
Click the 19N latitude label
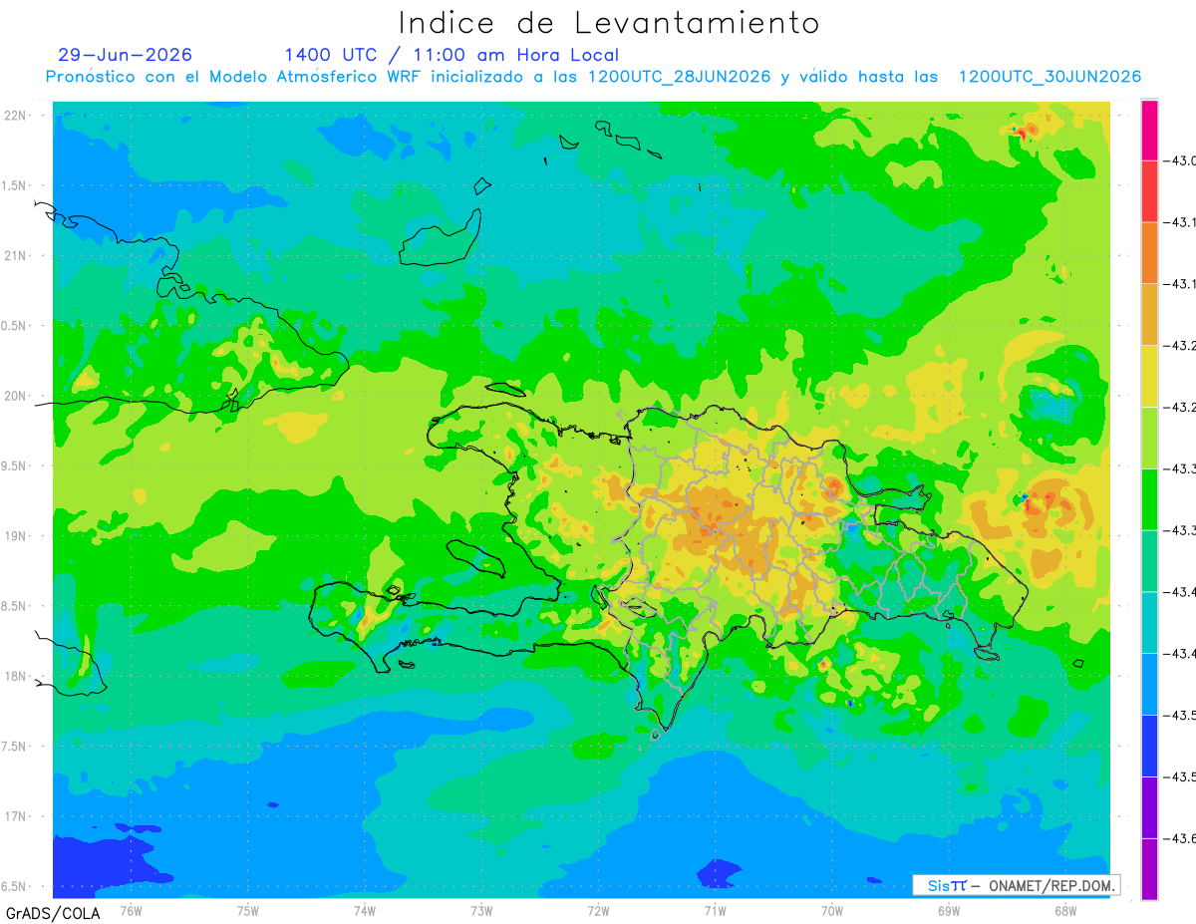[x=17, y=536]
